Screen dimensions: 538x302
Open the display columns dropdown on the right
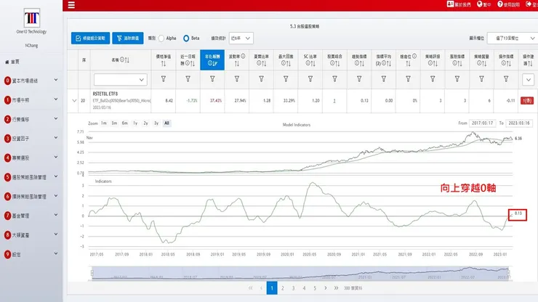click(x=512, y=38)
